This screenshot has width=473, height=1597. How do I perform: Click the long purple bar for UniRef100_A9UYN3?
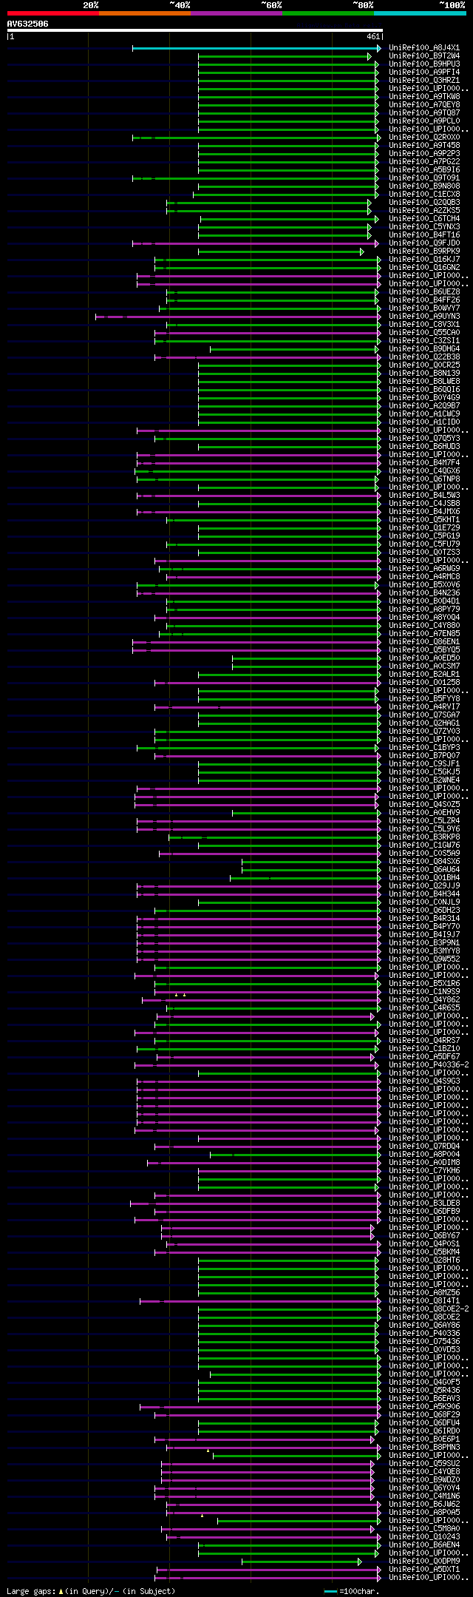click(238, 317)
